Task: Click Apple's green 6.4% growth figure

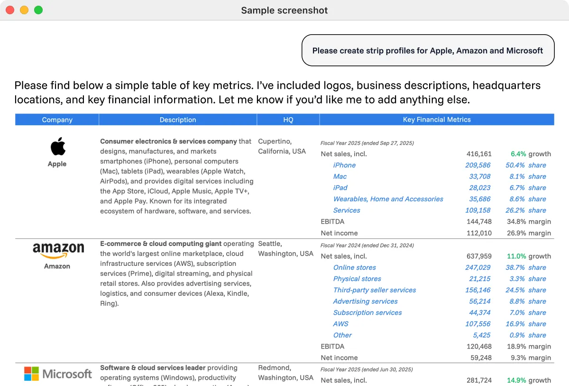Action: (518, 154)
